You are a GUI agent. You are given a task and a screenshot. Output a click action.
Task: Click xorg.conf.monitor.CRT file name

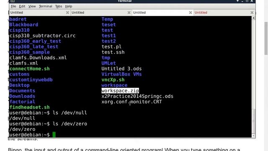coord(131,102)
